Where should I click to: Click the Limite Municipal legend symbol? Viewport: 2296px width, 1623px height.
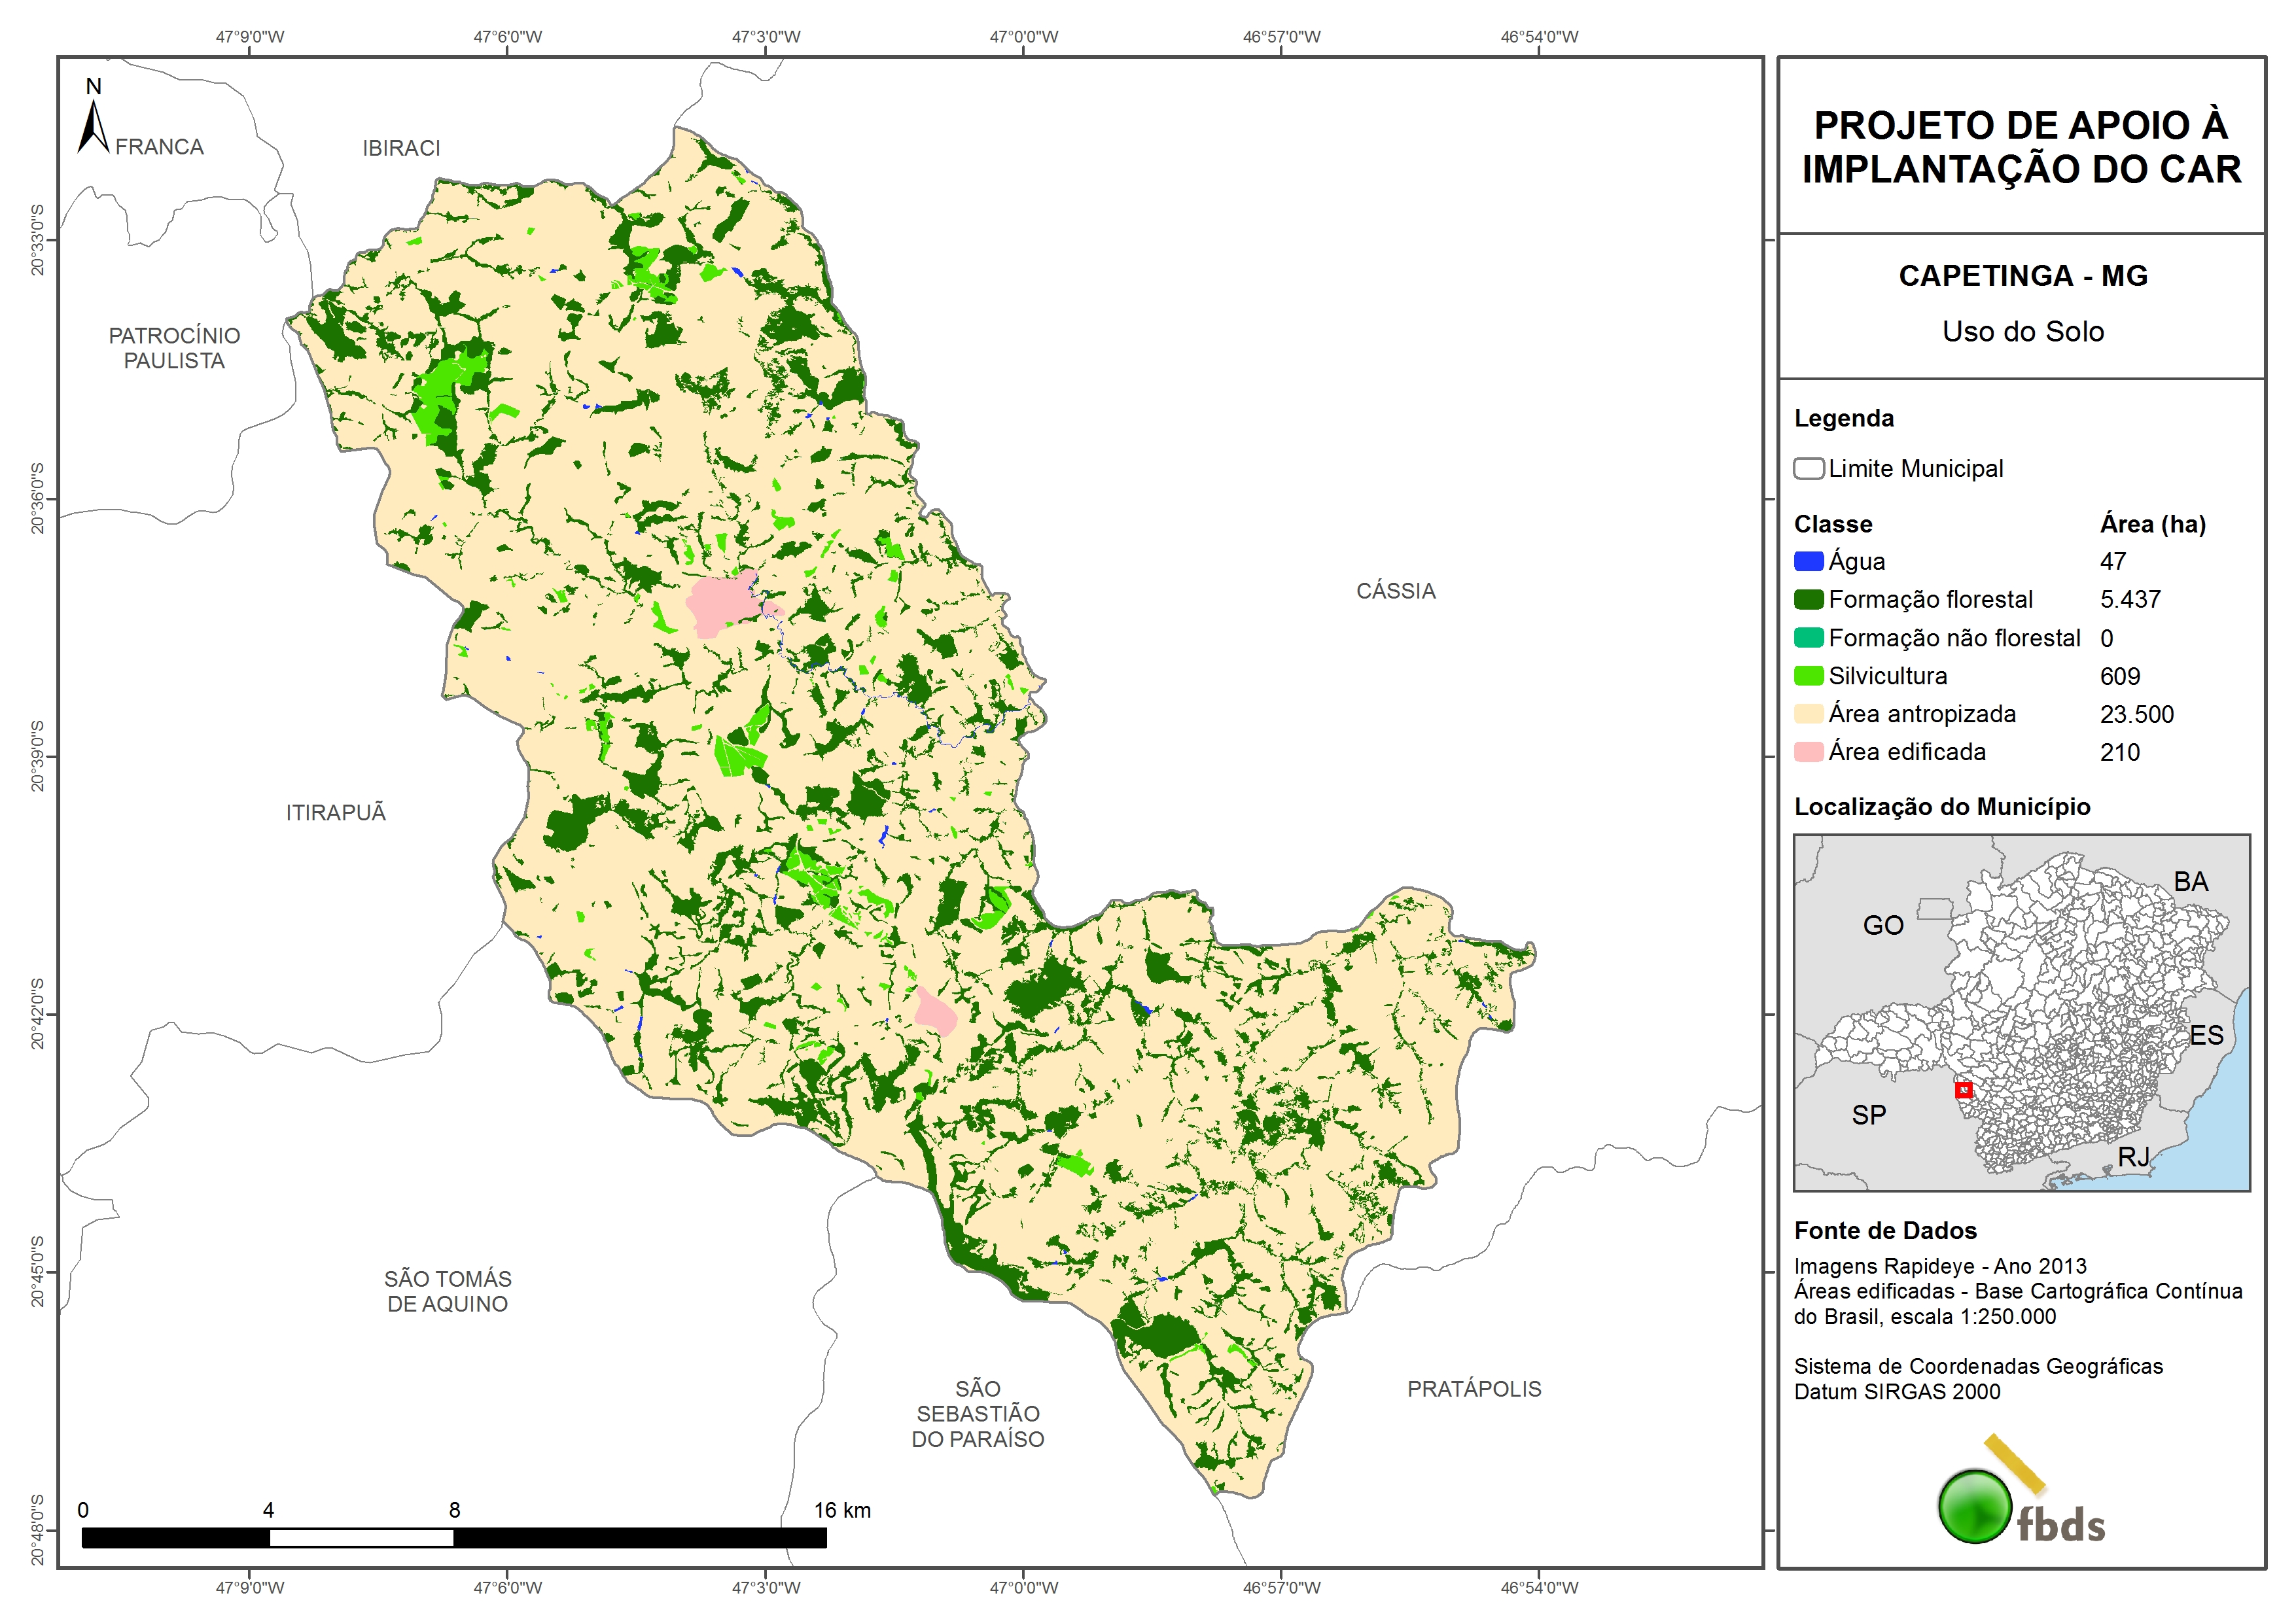click(x=1808, y=468)
